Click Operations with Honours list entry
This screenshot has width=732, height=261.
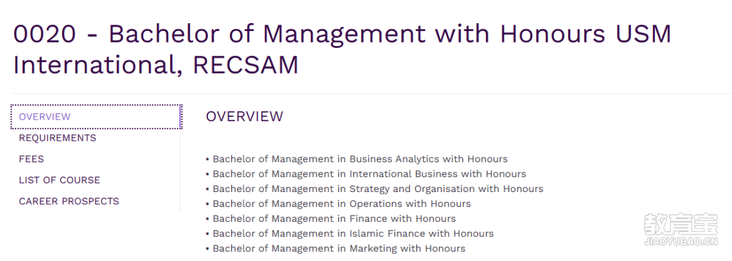click(342, 204)
